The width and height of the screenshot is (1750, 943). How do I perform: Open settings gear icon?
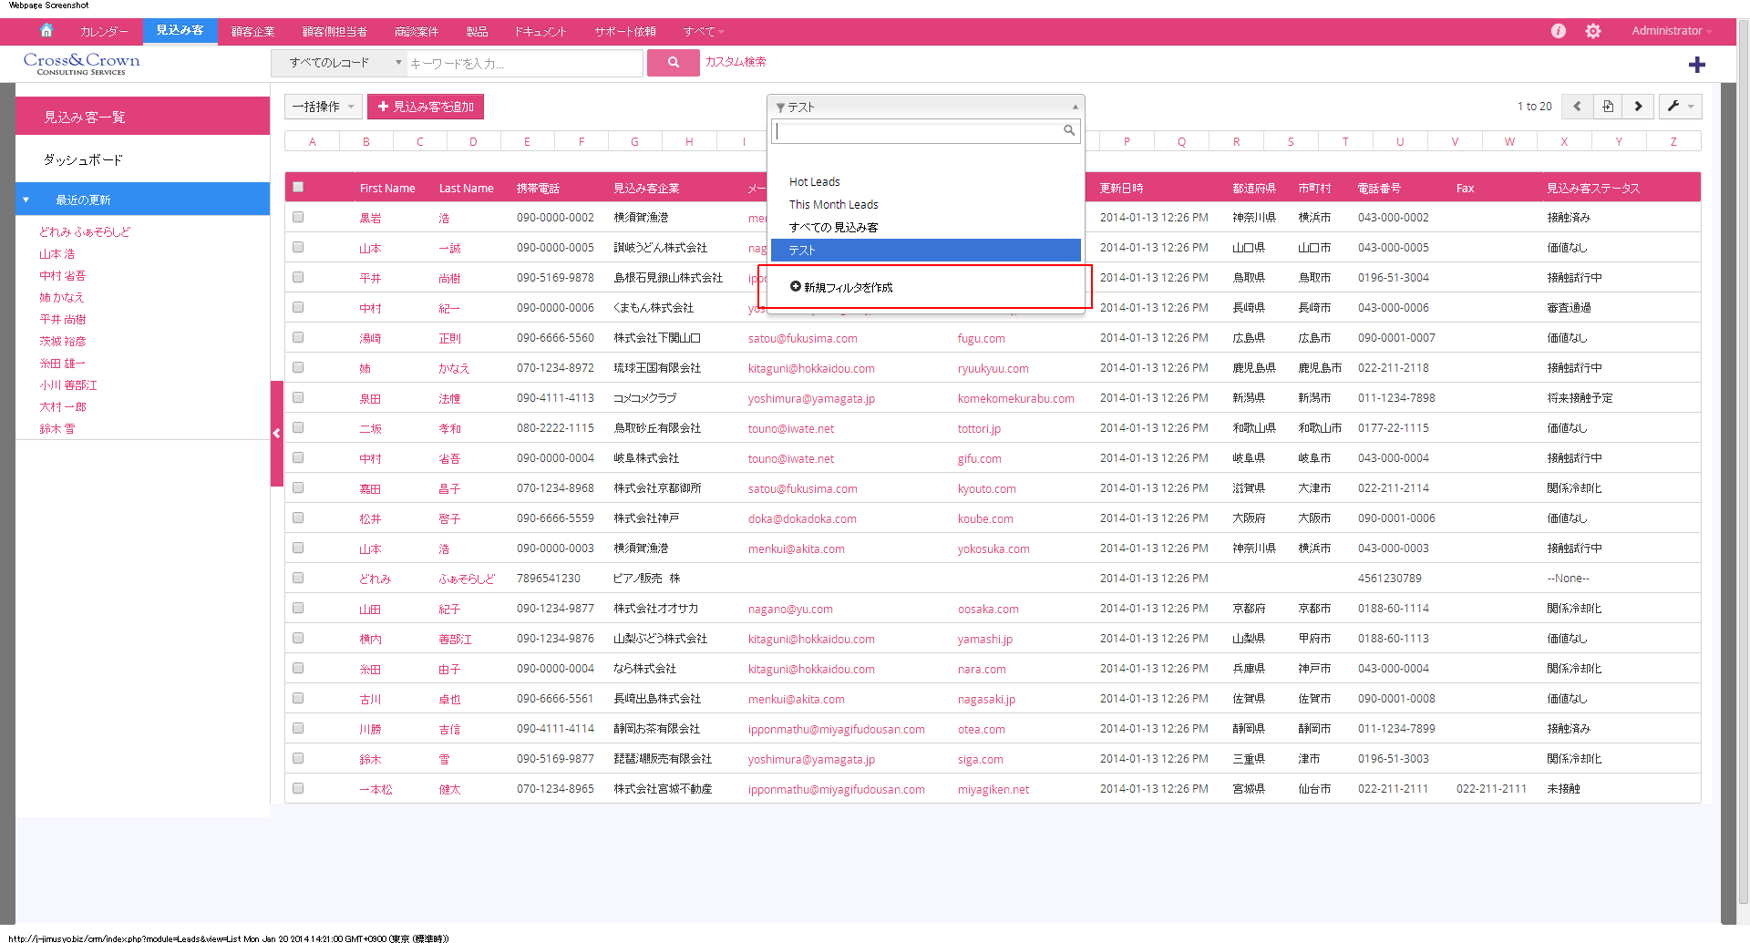(1592, 31)
